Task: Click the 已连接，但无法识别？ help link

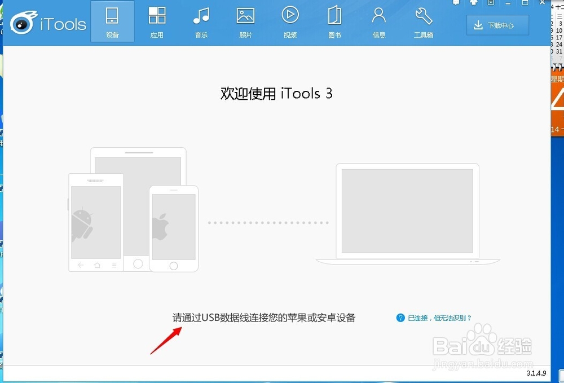Action: pos(439,318)
